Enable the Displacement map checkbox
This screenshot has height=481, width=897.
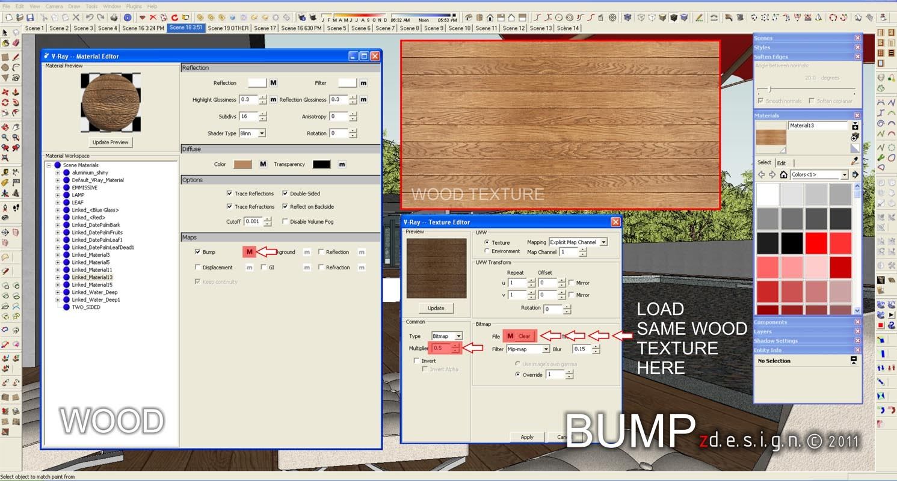point(198,267)
